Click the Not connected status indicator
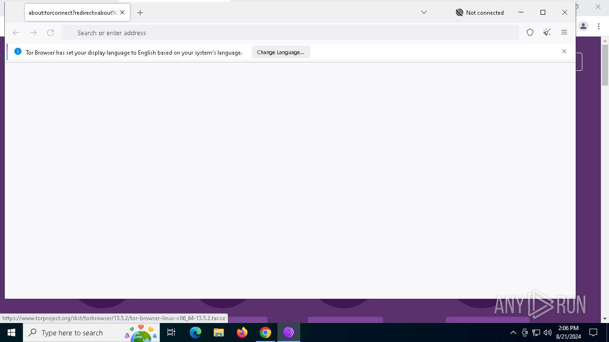 click(480, 13)
